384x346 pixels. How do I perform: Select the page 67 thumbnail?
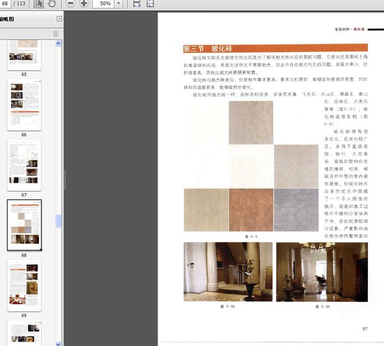(24, 164)
